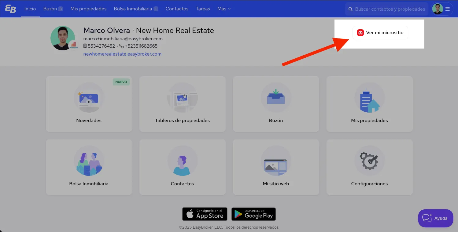
Task: Click the red microsite logo icon
Action: 360,33
